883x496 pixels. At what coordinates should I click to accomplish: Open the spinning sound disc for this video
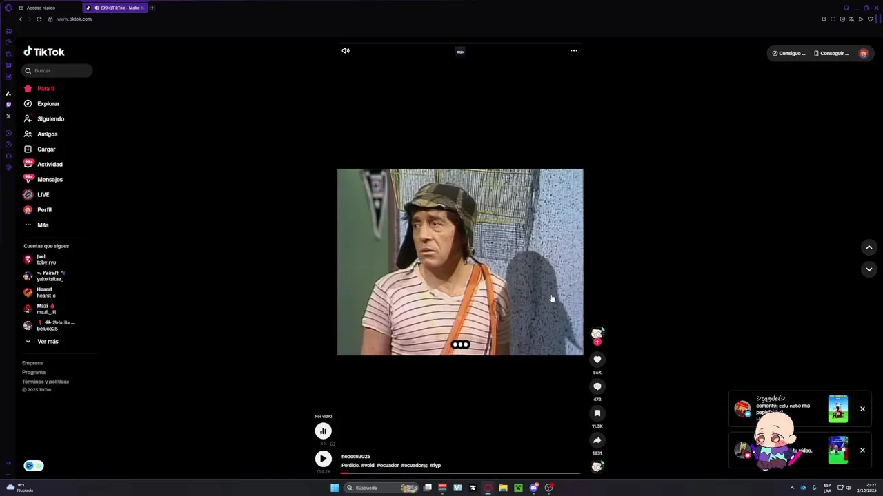597,467
